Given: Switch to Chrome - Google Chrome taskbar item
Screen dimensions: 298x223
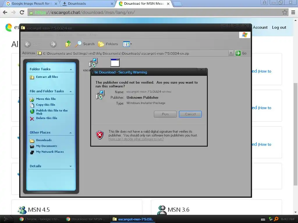Looking at the screenshot, I should point(39,219).
